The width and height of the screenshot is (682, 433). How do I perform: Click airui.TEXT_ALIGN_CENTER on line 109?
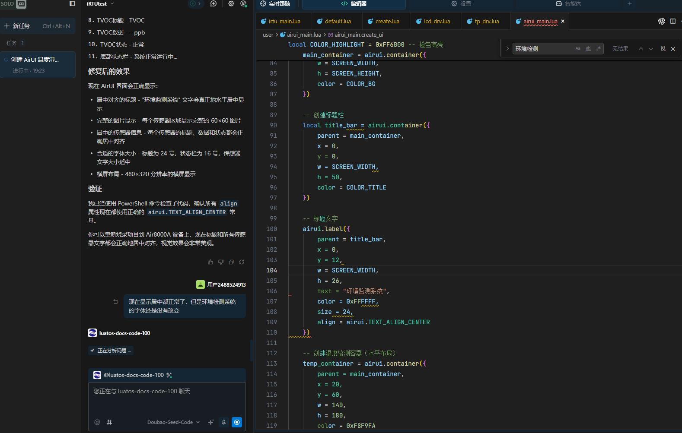coord(388,322)
